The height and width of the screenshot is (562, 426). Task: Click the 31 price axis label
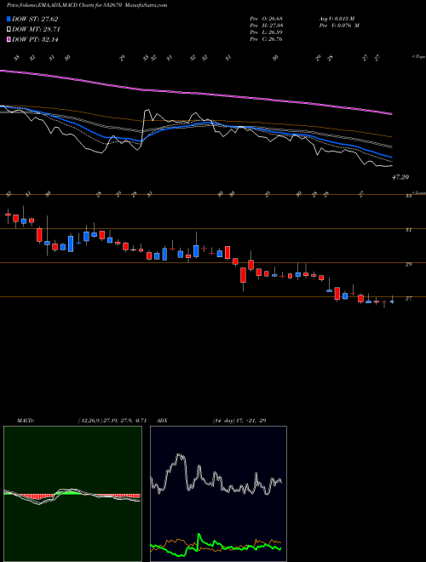click(x=408, y=230)
